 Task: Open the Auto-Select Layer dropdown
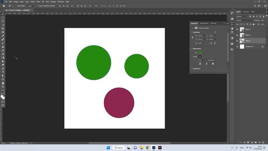pos(31,6)
